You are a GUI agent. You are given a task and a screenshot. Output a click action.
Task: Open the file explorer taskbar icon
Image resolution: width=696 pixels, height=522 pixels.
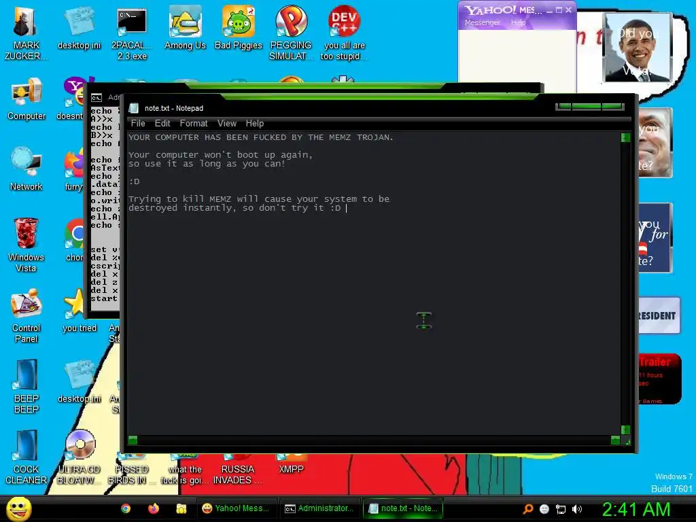pos(181,508)
